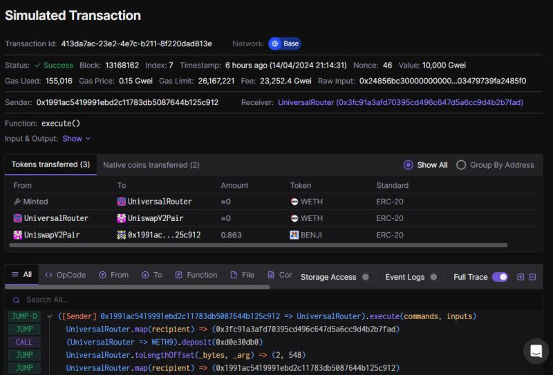This screenshot has width=553, height=375.
Task: Click the raw input value 0x24856bc3...
Action: pos(442,81)
